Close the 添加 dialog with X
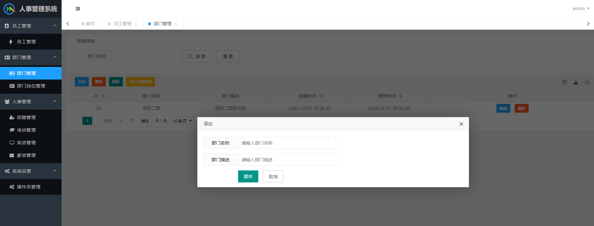The height and width of the screenshot is (226, 594). (x=461, y=124)
